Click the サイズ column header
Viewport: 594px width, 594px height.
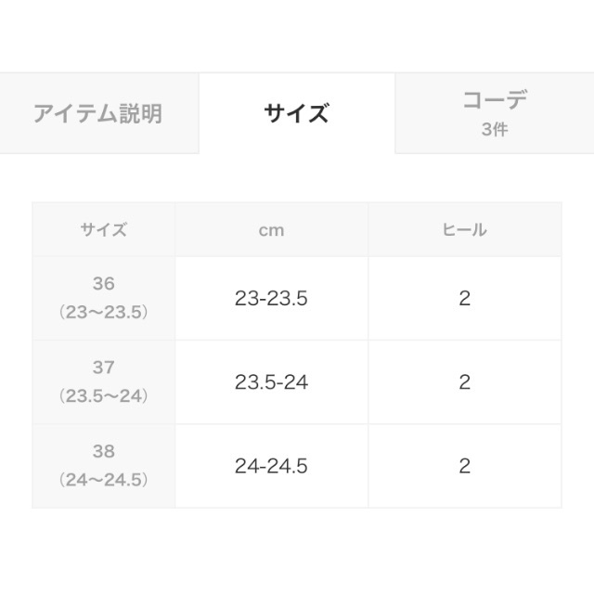pos(104,229)
